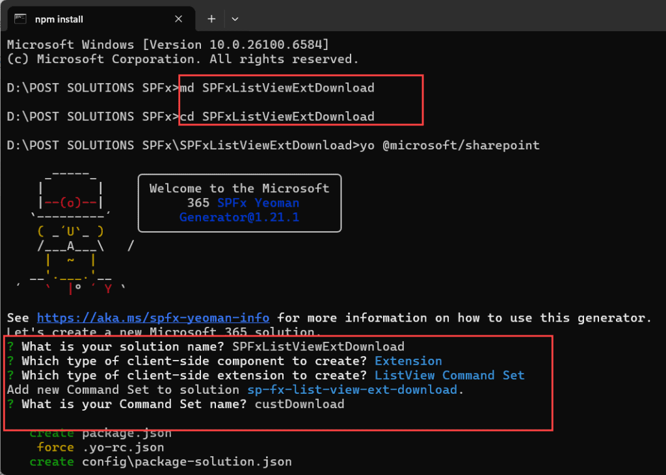
Task: Click the Microsoft Corporation copyright line
Action: 183,59
